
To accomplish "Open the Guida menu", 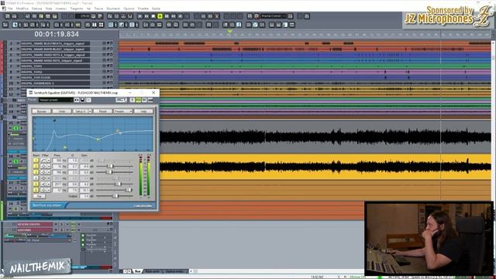I will click(x=155, y=9).
